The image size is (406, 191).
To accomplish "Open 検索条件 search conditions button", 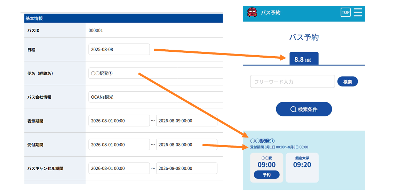I will pos(304,109).
